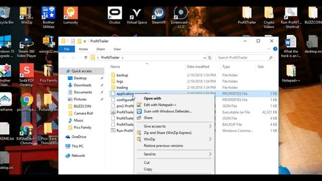Go up one folder level arrow
Image resolution: width=322 pixels, height=181 pixels.
pyautogui.click(x=86, y=58)
